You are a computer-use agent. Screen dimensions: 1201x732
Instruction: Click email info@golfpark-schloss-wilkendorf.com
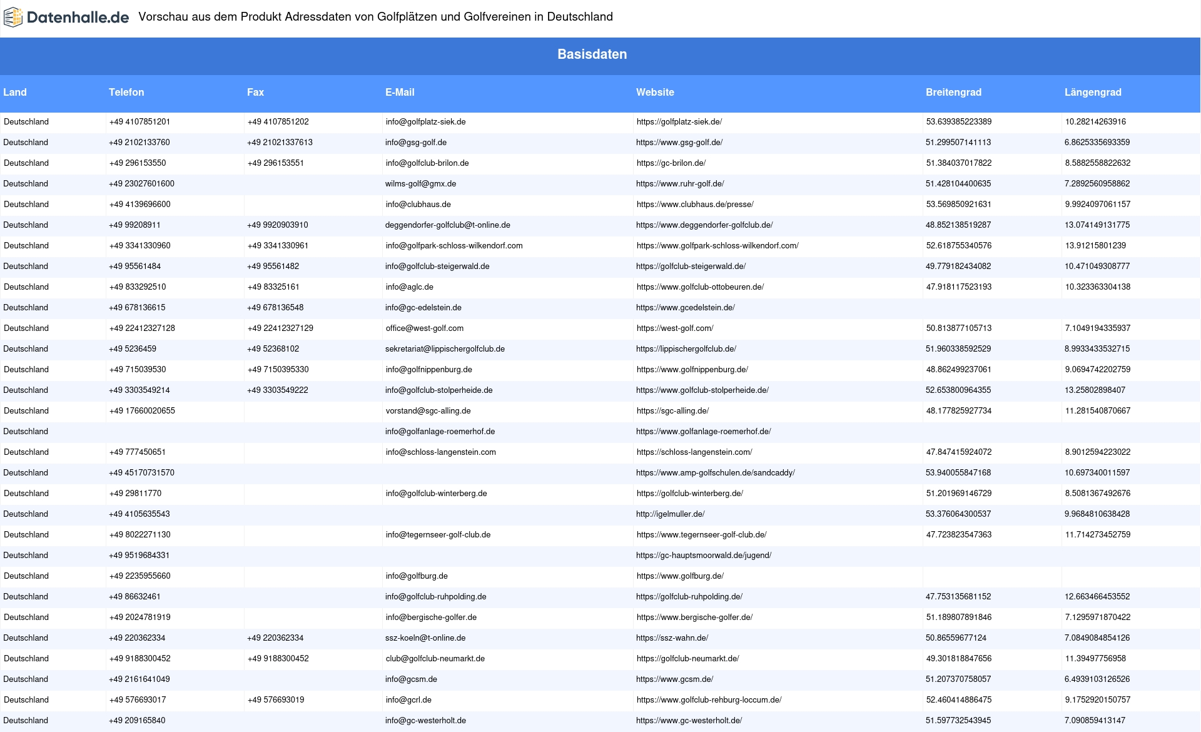tap(454, 246)
